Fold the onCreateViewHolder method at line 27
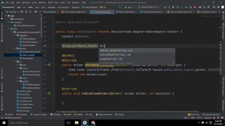Image resolution: width=225 pixels, height=126 pixels. 54,65
